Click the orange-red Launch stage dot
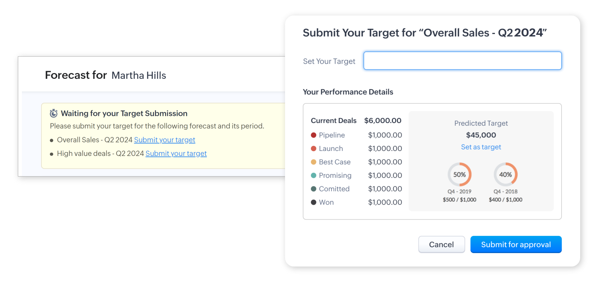Viewport: 596px width, 282px height. point(313,149)
